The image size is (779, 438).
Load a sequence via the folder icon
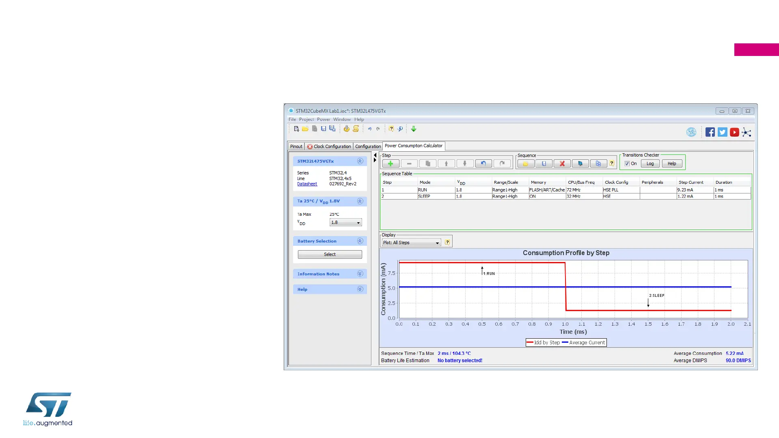point(525,163)
